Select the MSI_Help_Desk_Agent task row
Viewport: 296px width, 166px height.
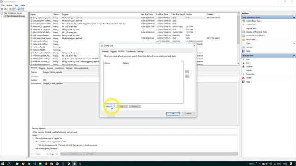pyautogui.click(x=125, y=38)
